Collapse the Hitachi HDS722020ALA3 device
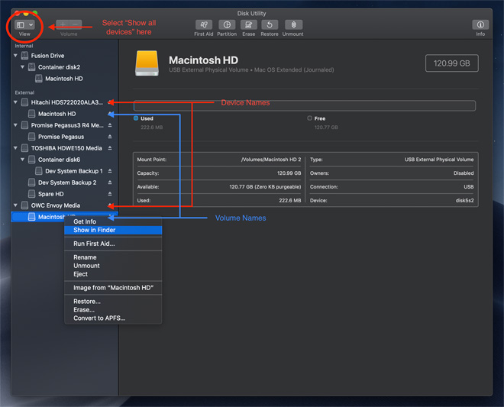 (15, 102)
